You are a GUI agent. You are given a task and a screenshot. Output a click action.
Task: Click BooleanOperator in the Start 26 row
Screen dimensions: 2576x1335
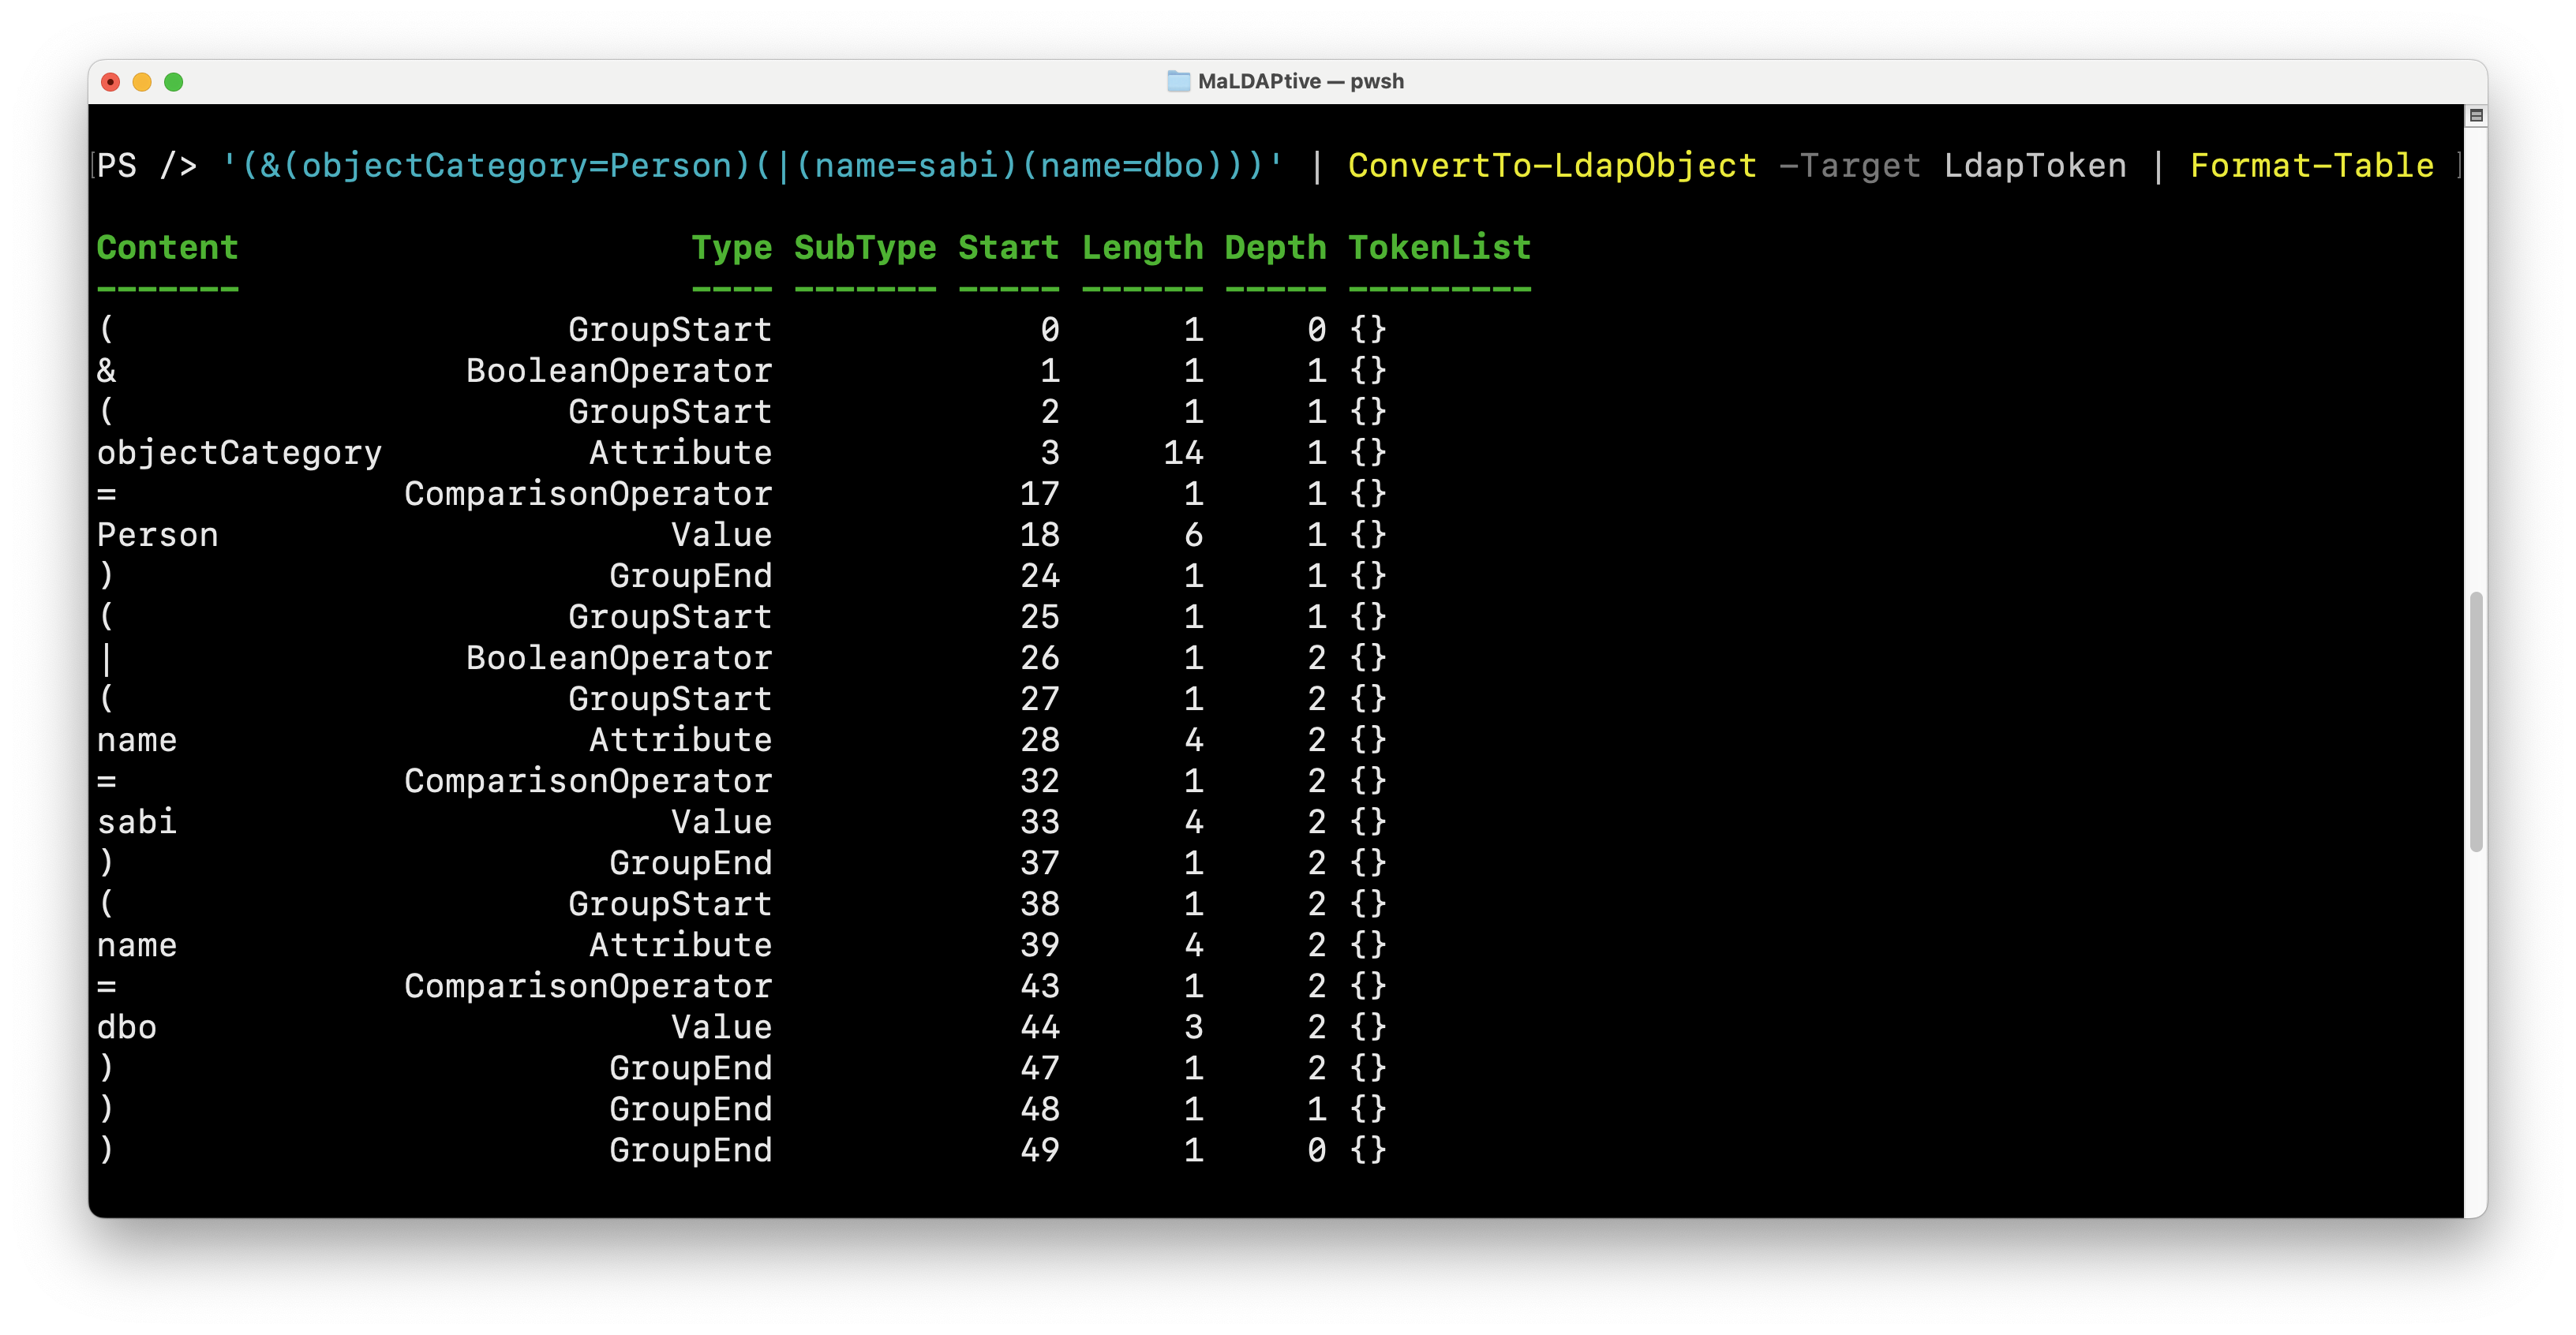[x=619, y=658]
